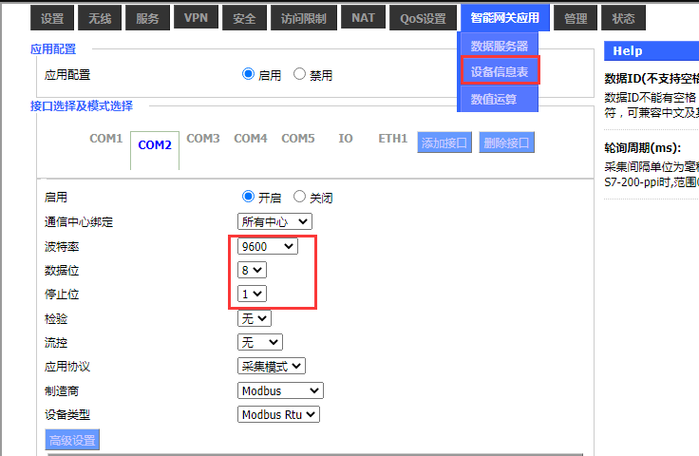Open the 无线 top menu tab
The height and width of the screenshot is (456, 699).
pos(100,18)
